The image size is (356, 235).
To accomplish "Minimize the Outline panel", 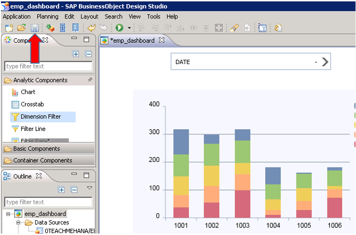I will (x=74, y=174).
